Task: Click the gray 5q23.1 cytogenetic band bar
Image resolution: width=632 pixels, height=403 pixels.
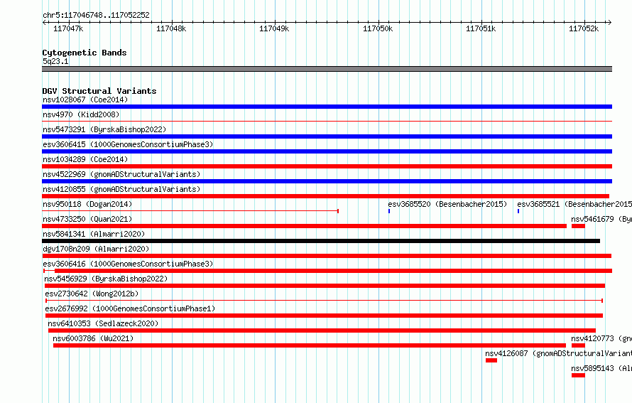Action: (327, 69)
